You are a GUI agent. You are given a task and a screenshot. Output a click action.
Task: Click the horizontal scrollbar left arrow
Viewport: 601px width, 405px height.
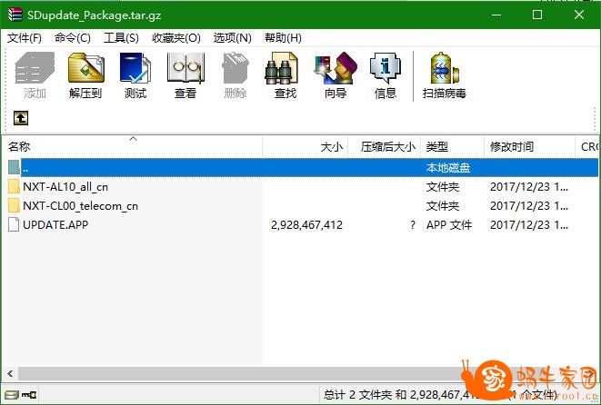10,373
